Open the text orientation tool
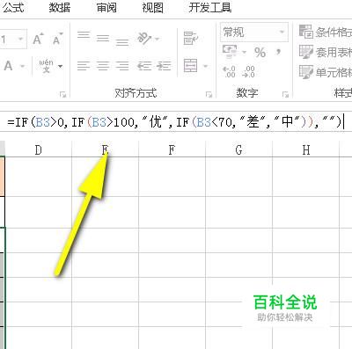 click(144, 39)
